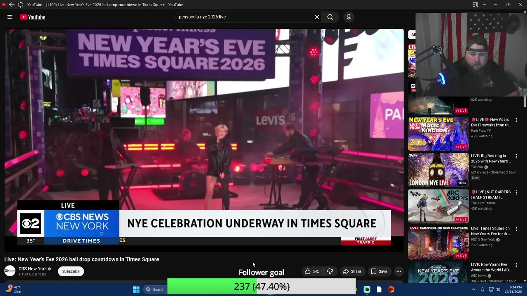The height and width of the screenshot is (296, 527).
Task: Click the sidebar scrollbar thumb
Action: 525,102
